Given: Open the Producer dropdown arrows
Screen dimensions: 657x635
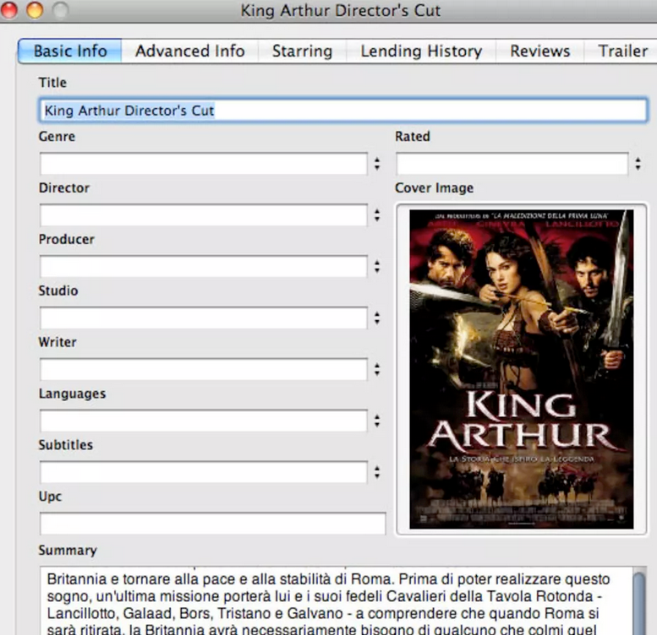Looking at the screenshot, I should pos(377,267).
